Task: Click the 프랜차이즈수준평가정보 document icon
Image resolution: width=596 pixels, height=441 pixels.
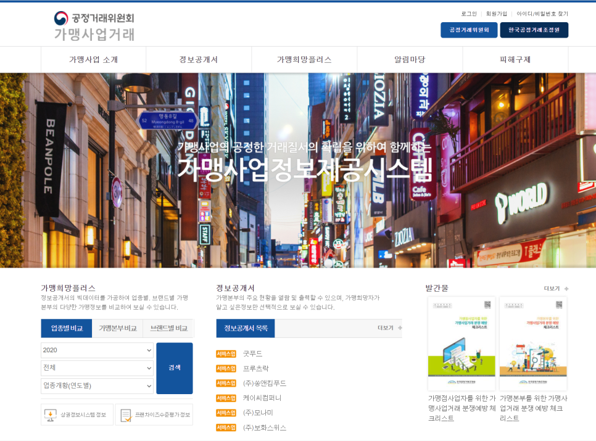Action: pyautogui.click(x=126, y=415)
